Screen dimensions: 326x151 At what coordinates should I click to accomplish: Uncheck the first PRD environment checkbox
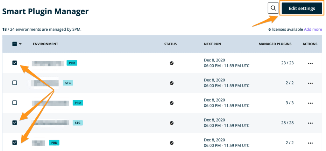pyautogui.click(x=15, y=63)
